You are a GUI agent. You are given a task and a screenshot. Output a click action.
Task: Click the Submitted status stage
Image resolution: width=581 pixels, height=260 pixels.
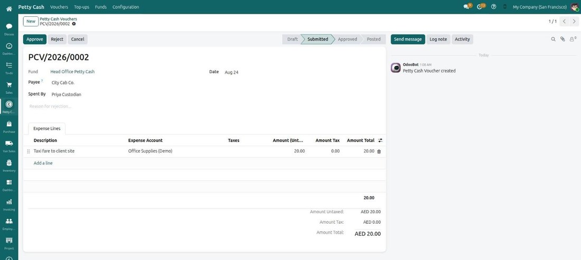pyautogui.click(x=317, y=39)
